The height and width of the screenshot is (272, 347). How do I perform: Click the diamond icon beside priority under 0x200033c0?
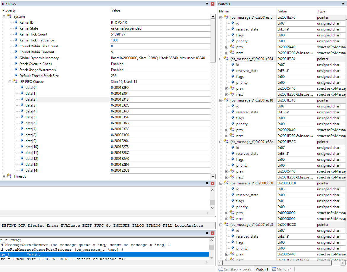233,207
